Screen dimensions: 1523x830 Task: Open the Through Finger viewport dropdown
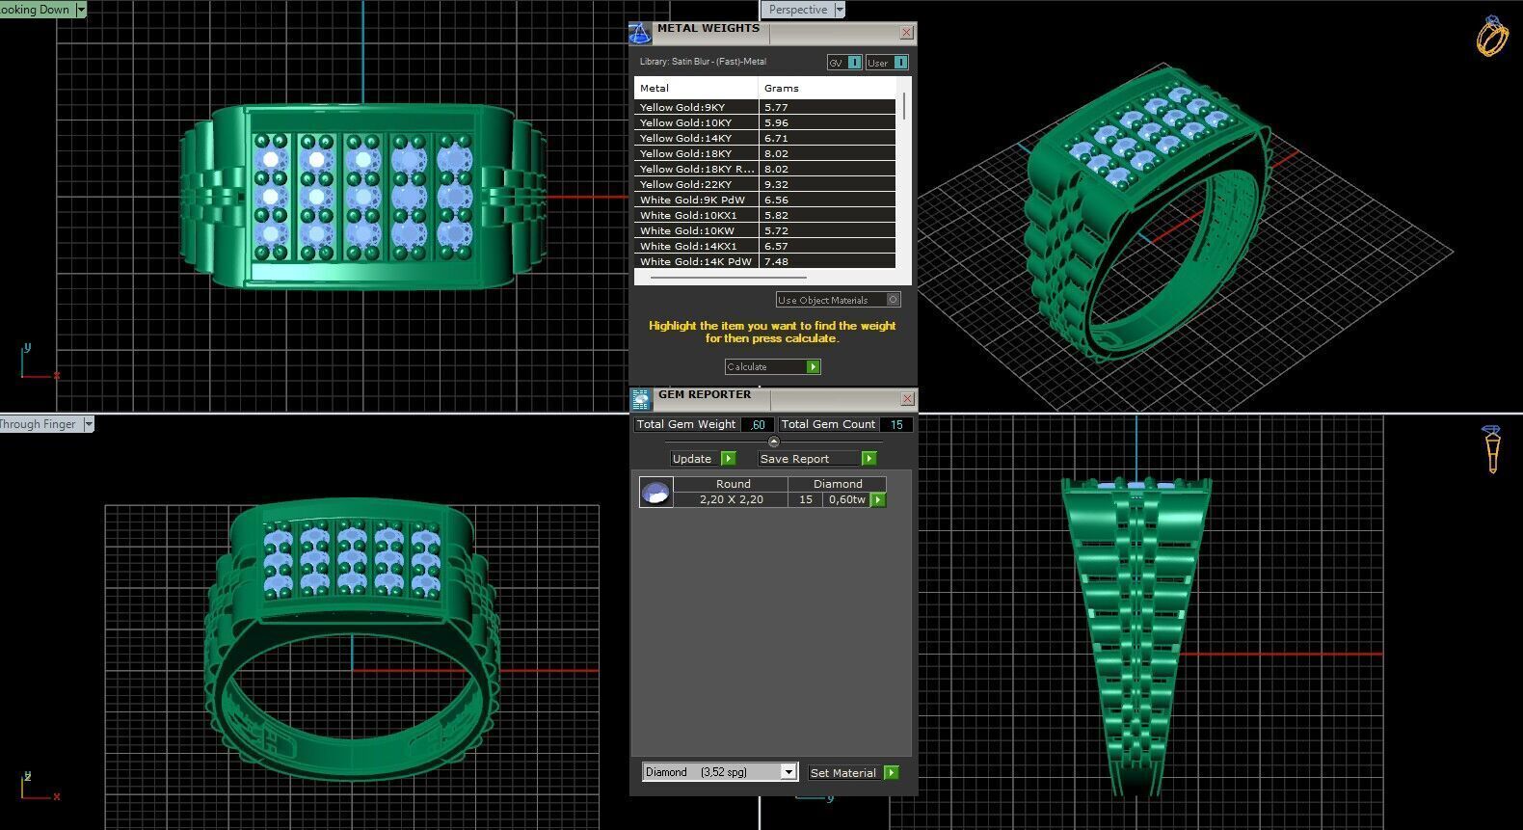click(x=89, y=424)
